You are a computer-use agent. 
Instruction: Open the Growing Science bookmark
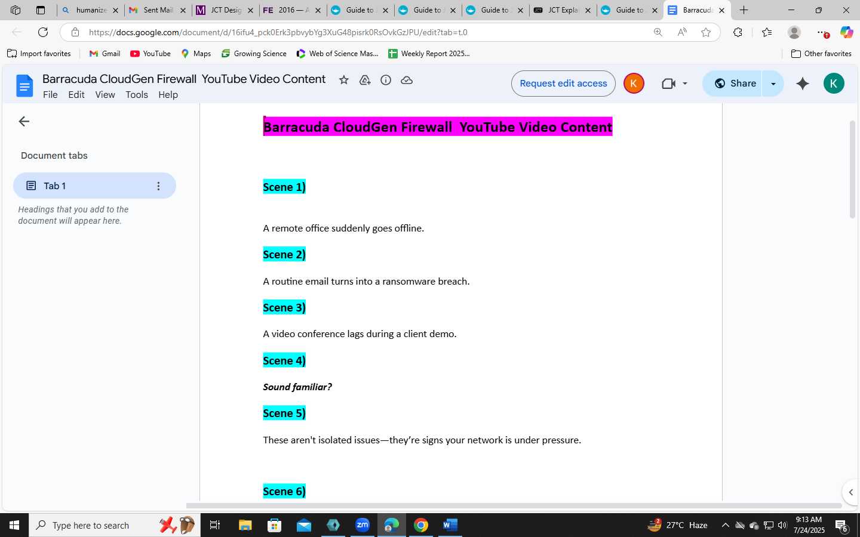[254, 54]
